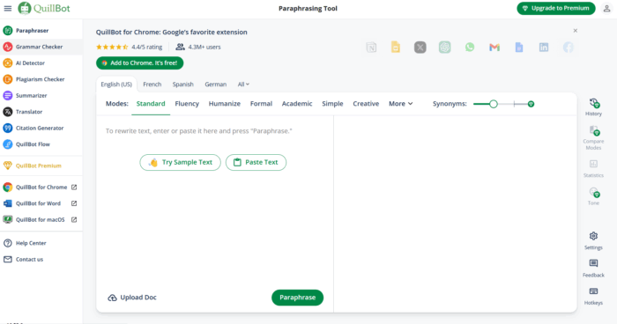Close the Chrome extension banner

coord(576,30)
